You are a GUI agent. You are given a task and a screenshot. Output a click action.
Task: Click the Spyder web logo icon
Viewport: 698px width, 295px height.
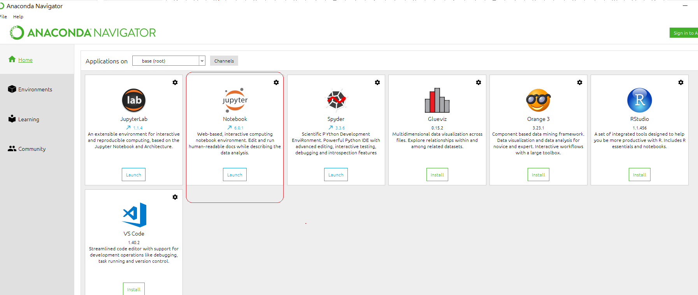[336, 100]
